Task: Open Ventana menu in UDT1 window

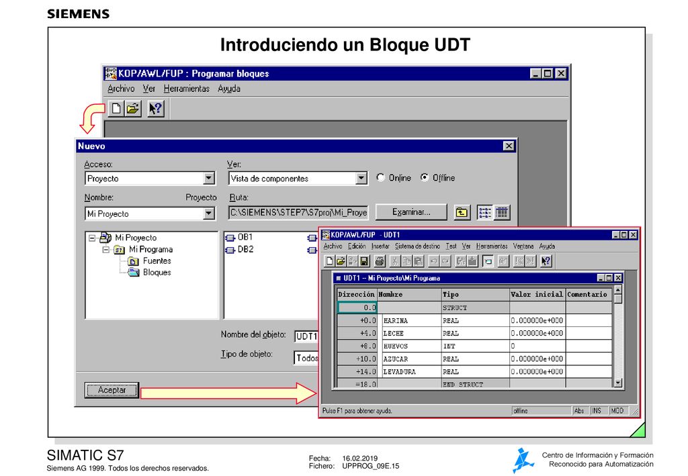Action: tap(523, 246)
